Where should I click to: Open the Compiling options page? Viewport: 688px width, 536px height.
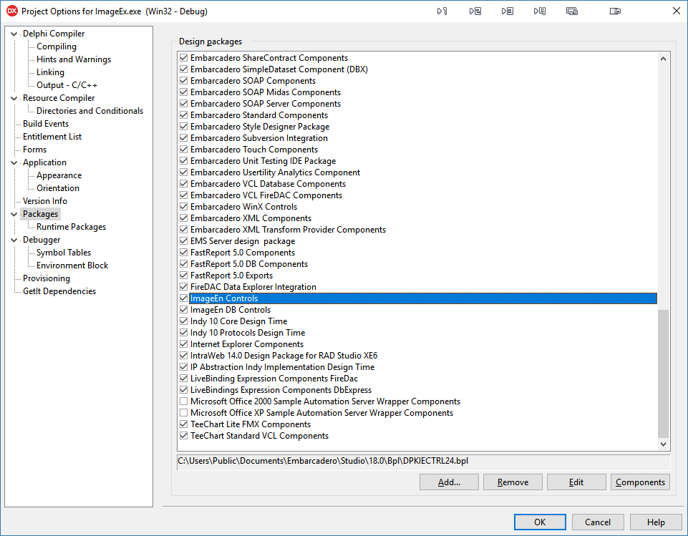(56, 47)
